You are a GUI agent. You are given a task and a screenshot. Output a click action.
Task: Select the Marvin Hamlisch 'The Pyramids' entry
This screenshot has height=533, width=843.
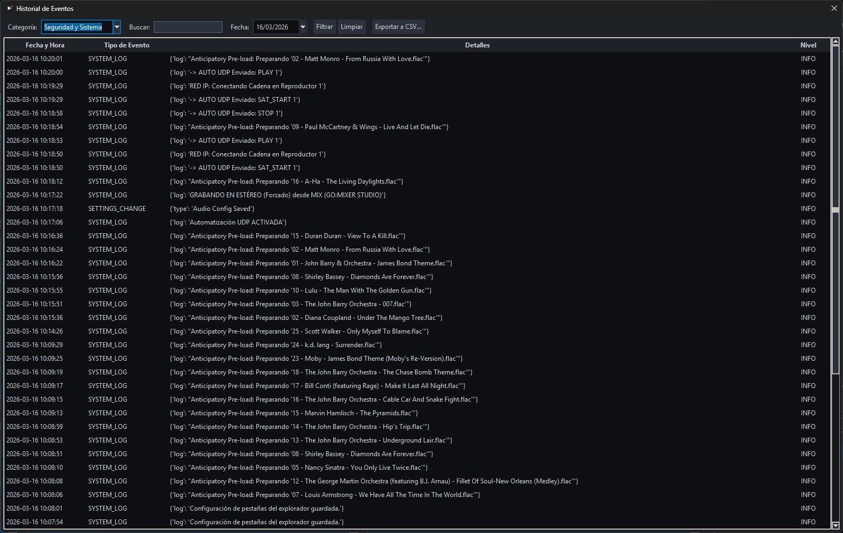pyautogui.click(x=417, y=413)
